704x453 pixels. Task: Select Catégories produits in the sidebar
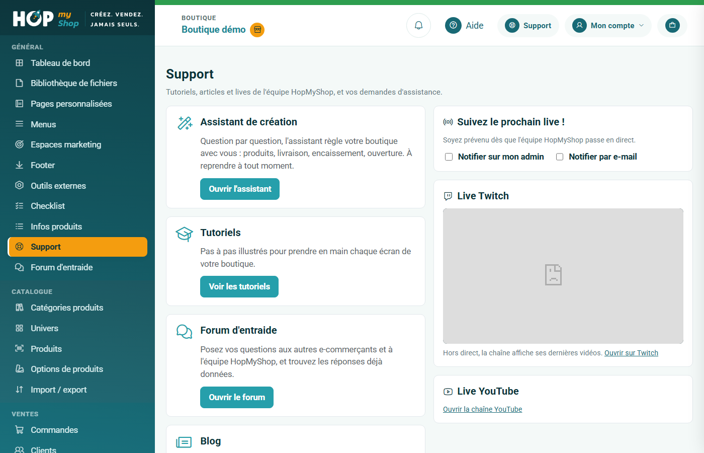tap(77, 308)
